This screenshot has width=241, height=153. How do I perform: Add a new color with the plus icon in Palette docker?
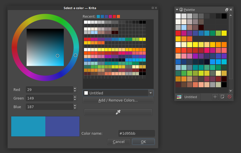[x=215, y=97]
